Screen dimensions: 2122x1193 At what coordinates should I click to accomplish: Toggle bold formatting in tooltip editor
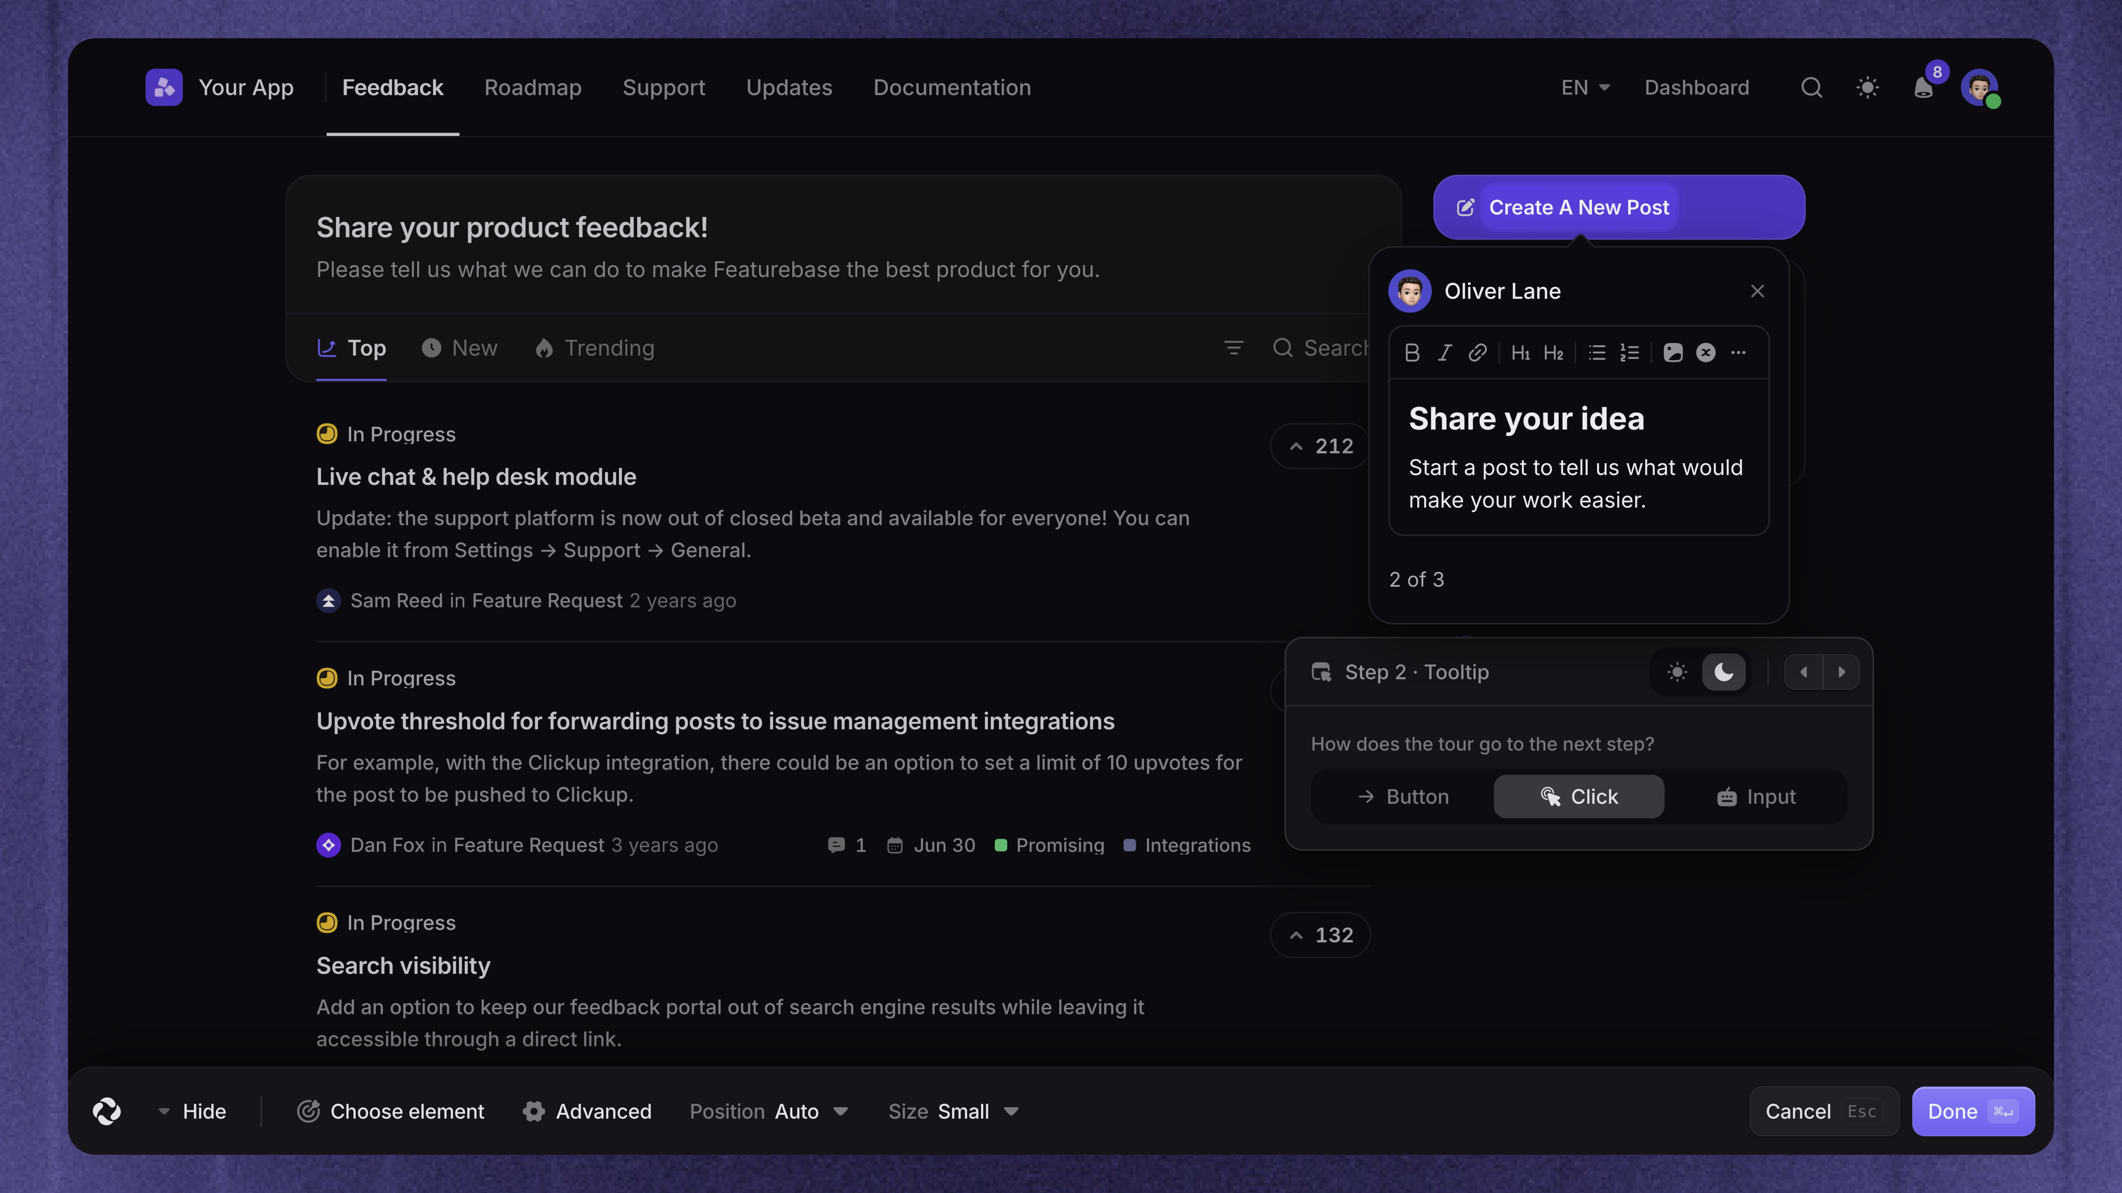[x=1412, y=352]
